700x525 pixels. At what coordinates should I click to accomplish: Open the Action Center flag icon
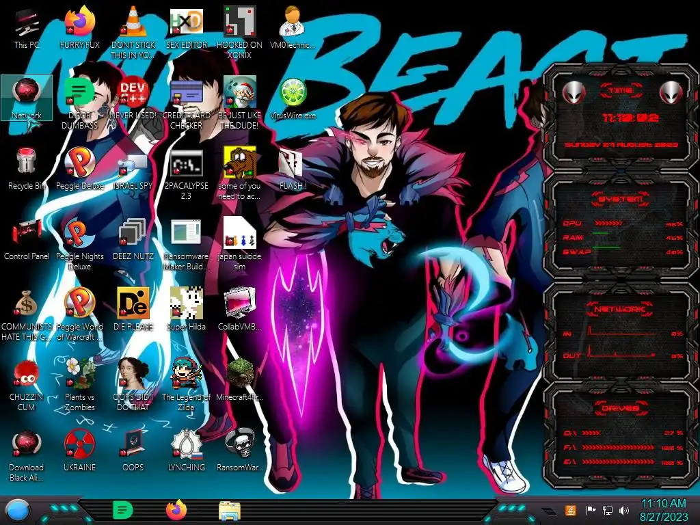(591, 510)
